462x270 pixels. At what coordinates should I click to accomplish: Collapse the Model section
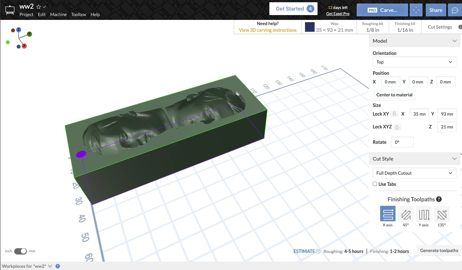click(455, 41)
